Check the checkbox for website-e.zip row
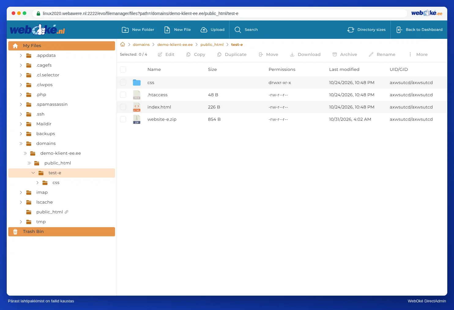Screen dimensions: 454x310 pos(123,119)
